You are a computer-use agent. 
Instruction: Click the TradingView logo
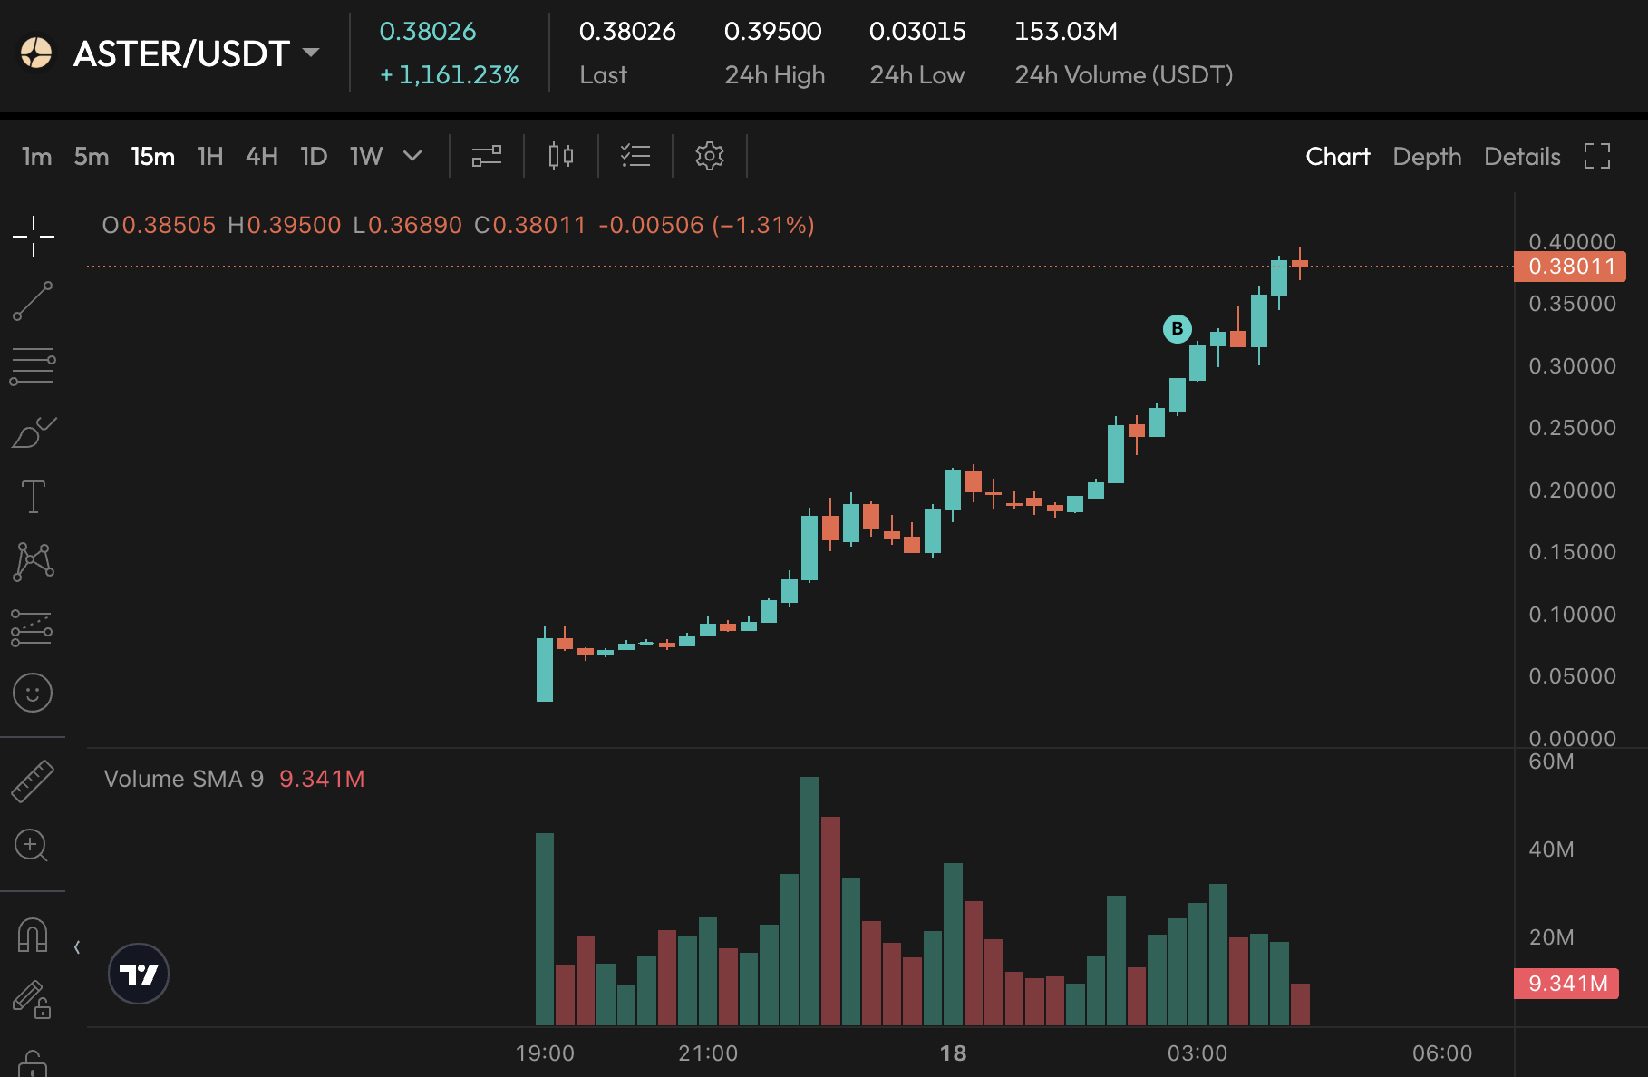tap(139, 974)
